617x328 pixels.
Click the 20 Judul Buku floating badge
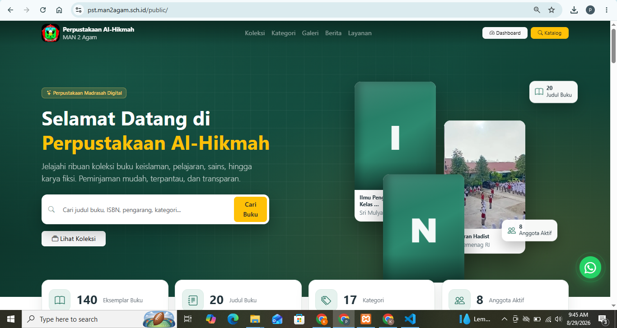[x=553, y=92]
